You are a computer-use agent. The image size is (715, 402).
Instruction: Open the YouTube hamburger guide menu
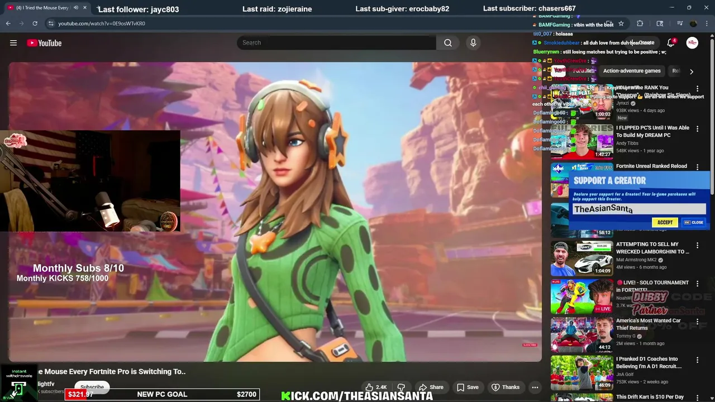[13, 43]
